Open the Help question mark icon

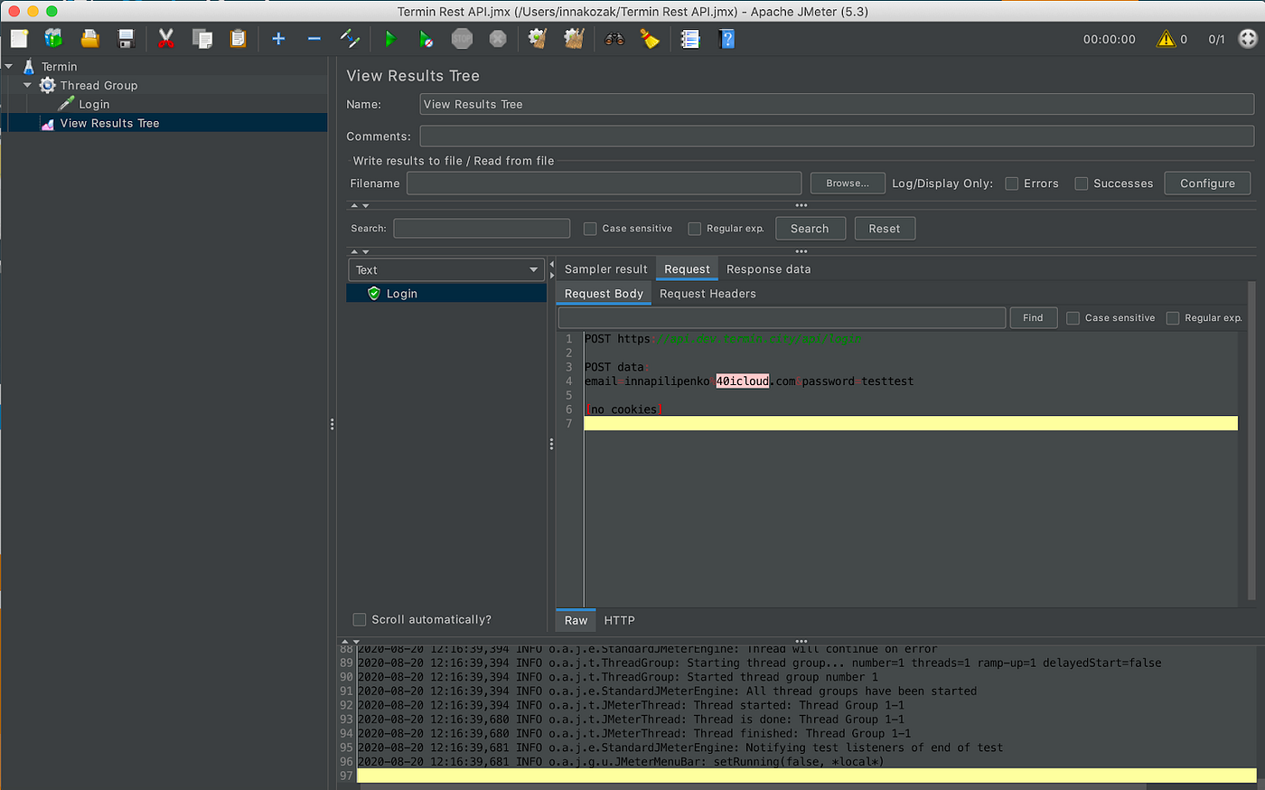click(726, 39)
